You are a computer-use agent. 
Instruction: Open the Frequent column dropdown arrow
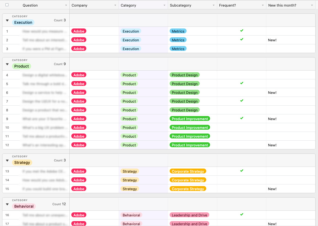coord(263,5)
